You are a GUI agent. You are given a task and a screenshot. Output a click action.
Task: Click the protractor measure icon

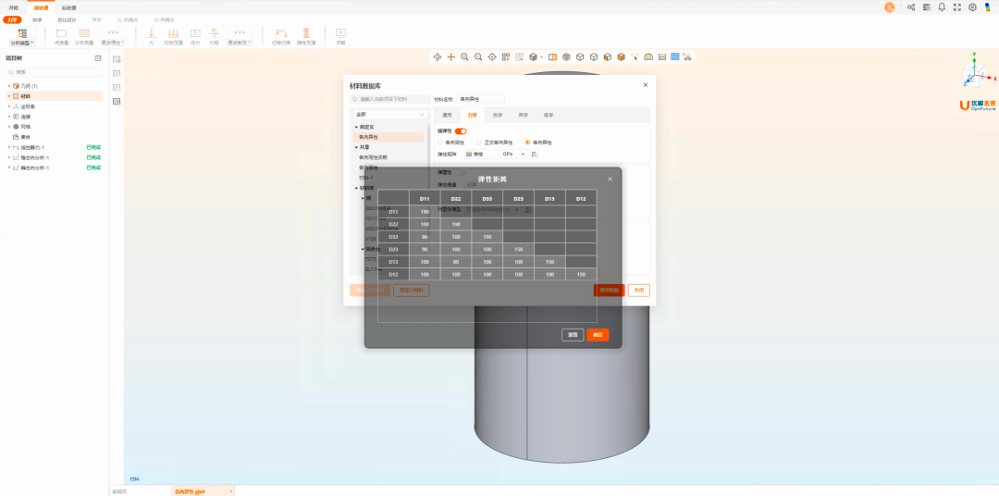pyautogui.click(x=648, y=56)
